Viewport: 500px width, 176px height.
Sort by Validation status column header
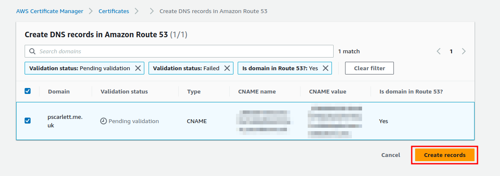pos(124,91)
